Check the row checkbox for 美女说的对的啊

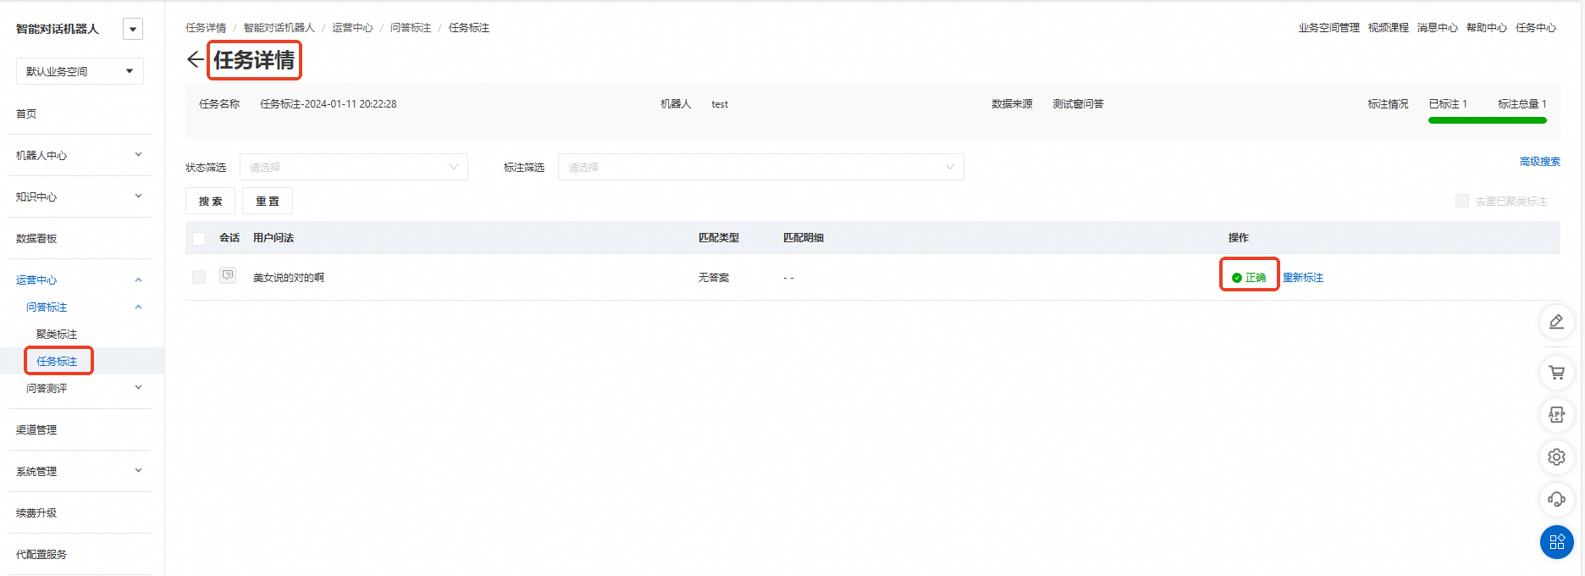(199, 277)
